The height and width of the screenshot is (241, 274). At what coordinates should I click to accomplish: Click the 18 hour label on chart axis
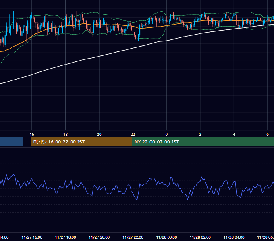pyautogui.click(x=66, y=135)
